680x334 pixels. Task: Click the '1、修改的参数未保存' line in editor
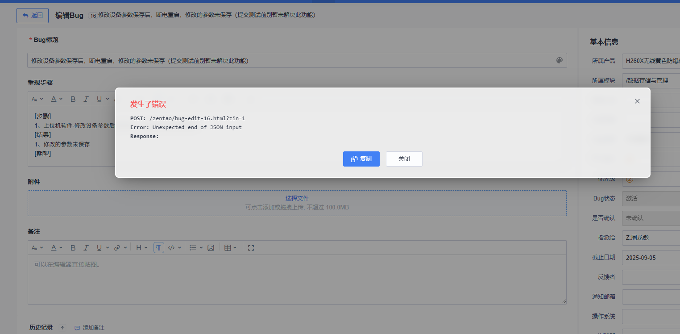coord(62,144)
